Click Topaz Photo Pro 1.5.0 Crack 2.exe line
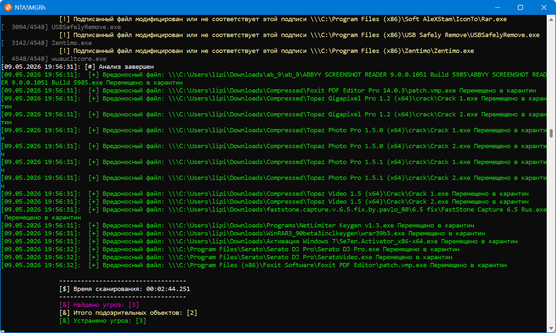Image resolution: width=556 pixels, height=333 pixels. [x=274, y=150]
